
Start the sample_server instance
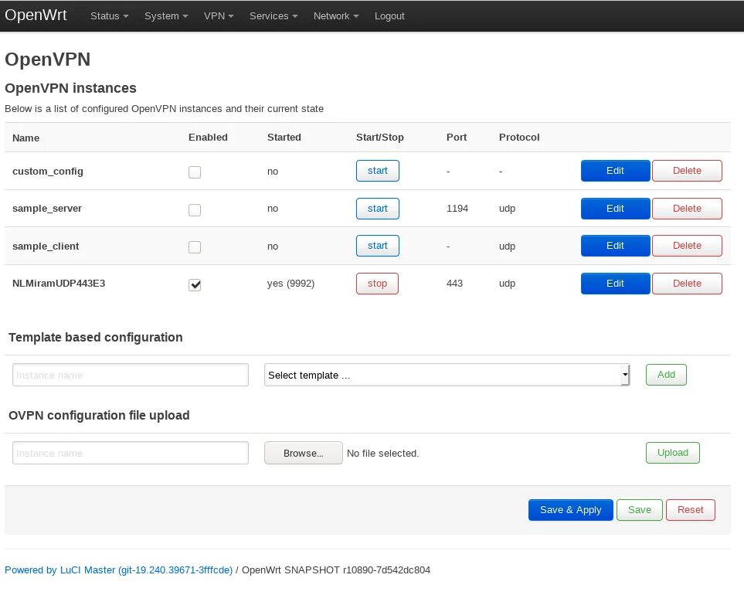pyautogui.click(x=377, y=208)
